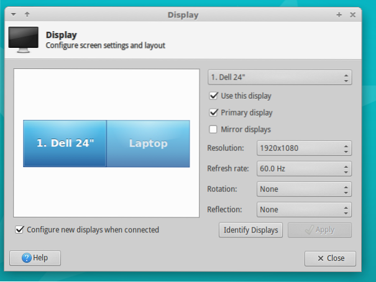Select the Laptop display in layout preview
Screen dimensions: 376x282
tap(148, 143)
